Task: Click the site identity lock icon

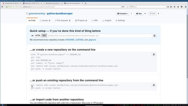Action: click(7, 7)
